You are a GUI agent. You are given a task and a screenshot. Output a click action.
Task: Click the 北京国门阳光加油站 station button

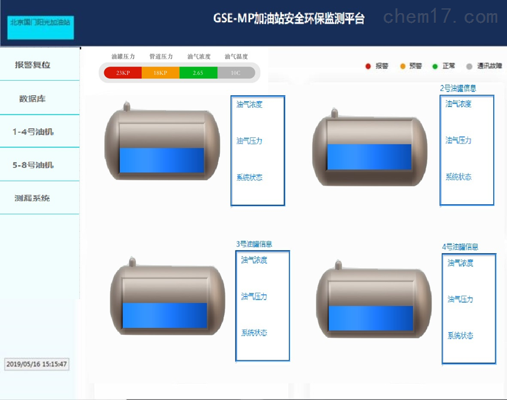tap(40, 28)
